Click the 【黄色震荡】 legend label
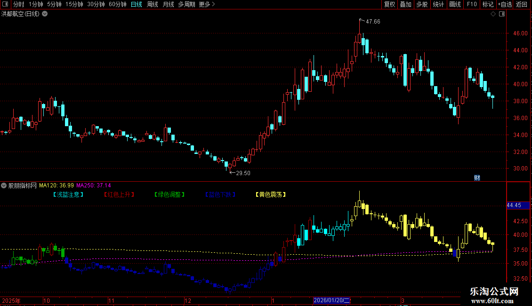The width and height of the screenshot is (532, 306). pos(271,195)
